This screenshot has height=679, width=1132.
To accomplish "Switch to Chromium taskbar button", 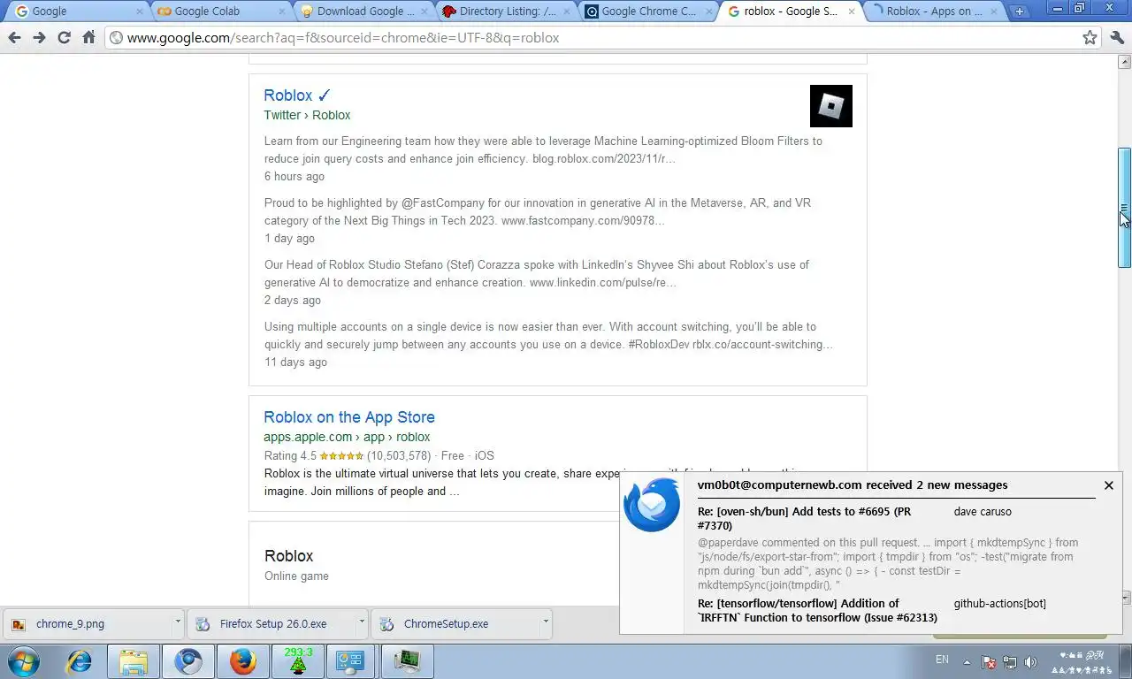I will 188,661.
